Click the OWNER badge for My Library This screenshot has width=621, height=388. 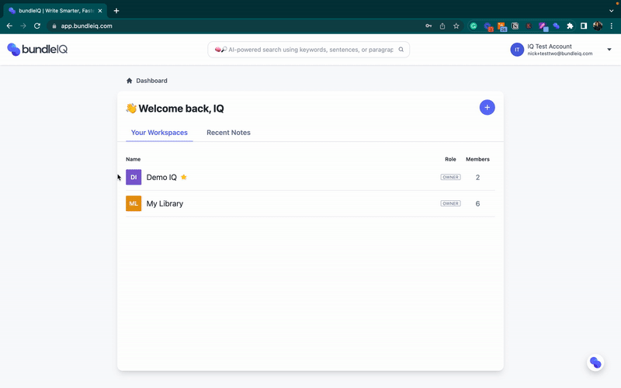[450, 203]
